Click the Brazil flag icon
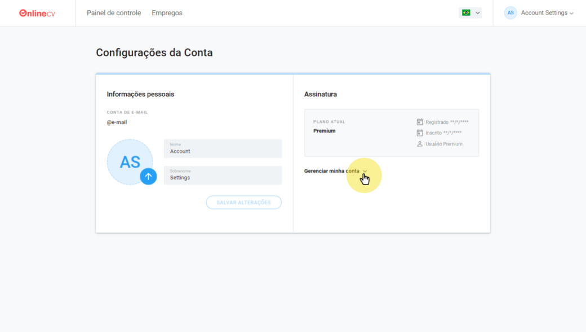The width and height of the screenshot is (586, 332). click(x=466, y=13)
